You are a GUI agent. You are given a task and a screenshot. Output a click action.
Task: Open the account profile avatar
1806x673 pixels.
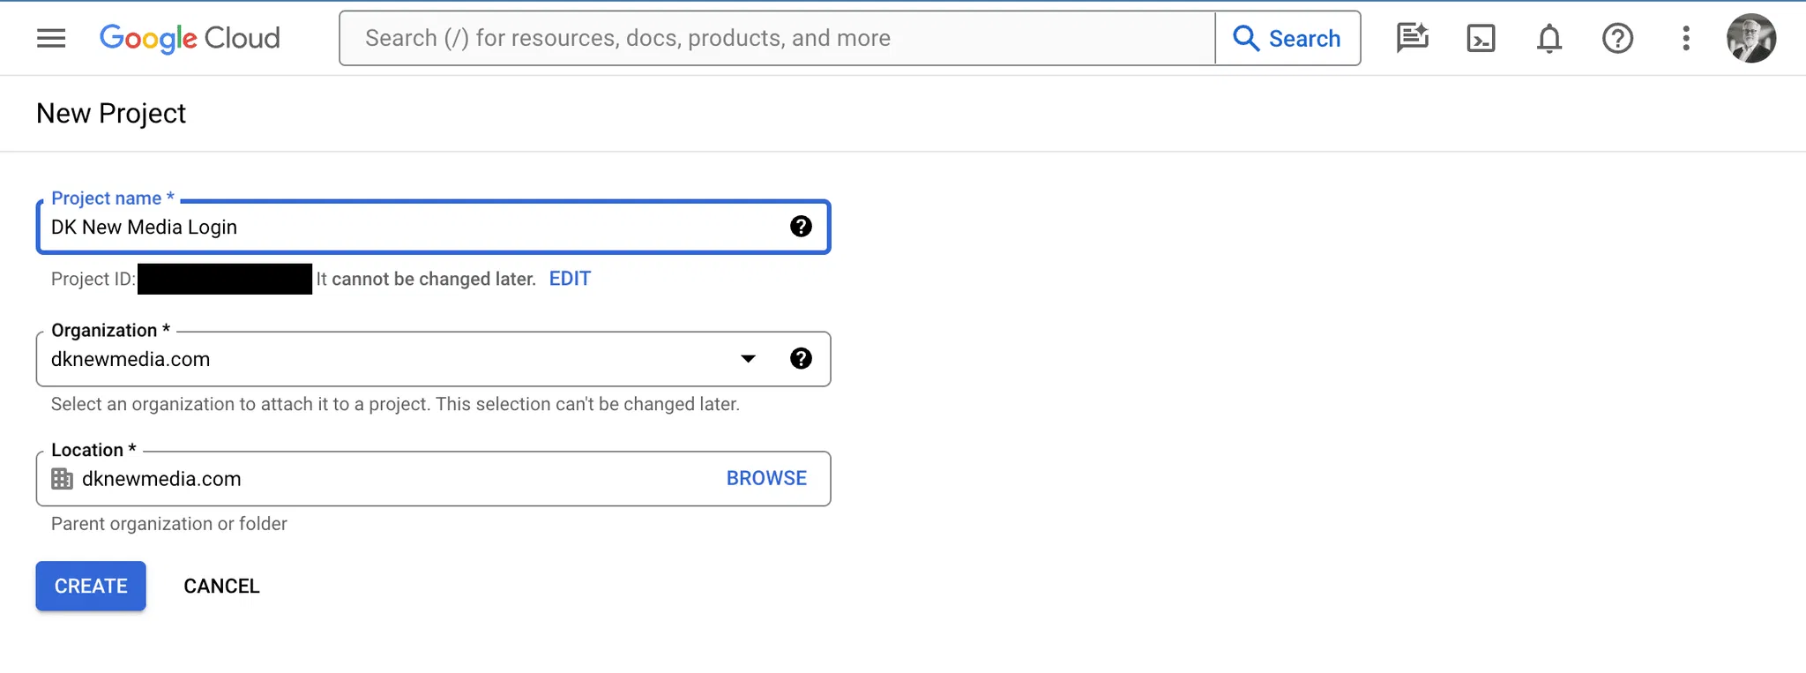(1750, 38)
